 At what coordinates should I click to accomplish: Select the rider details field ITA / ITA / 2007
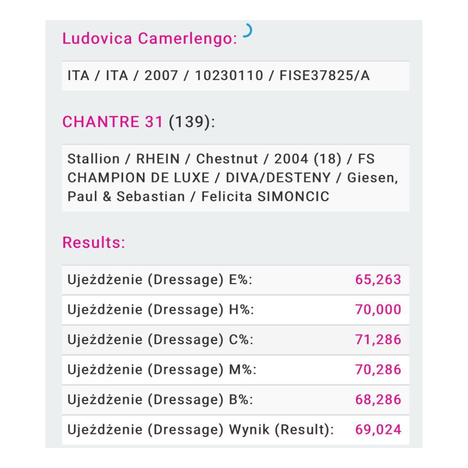[235, 76]
